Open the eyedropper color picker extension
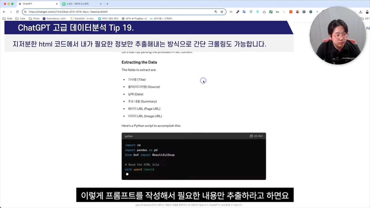370x208 pixels. click(238, 12)
